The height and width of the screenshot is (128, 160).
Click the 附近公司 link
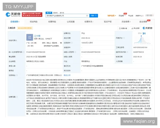(67, 75)
